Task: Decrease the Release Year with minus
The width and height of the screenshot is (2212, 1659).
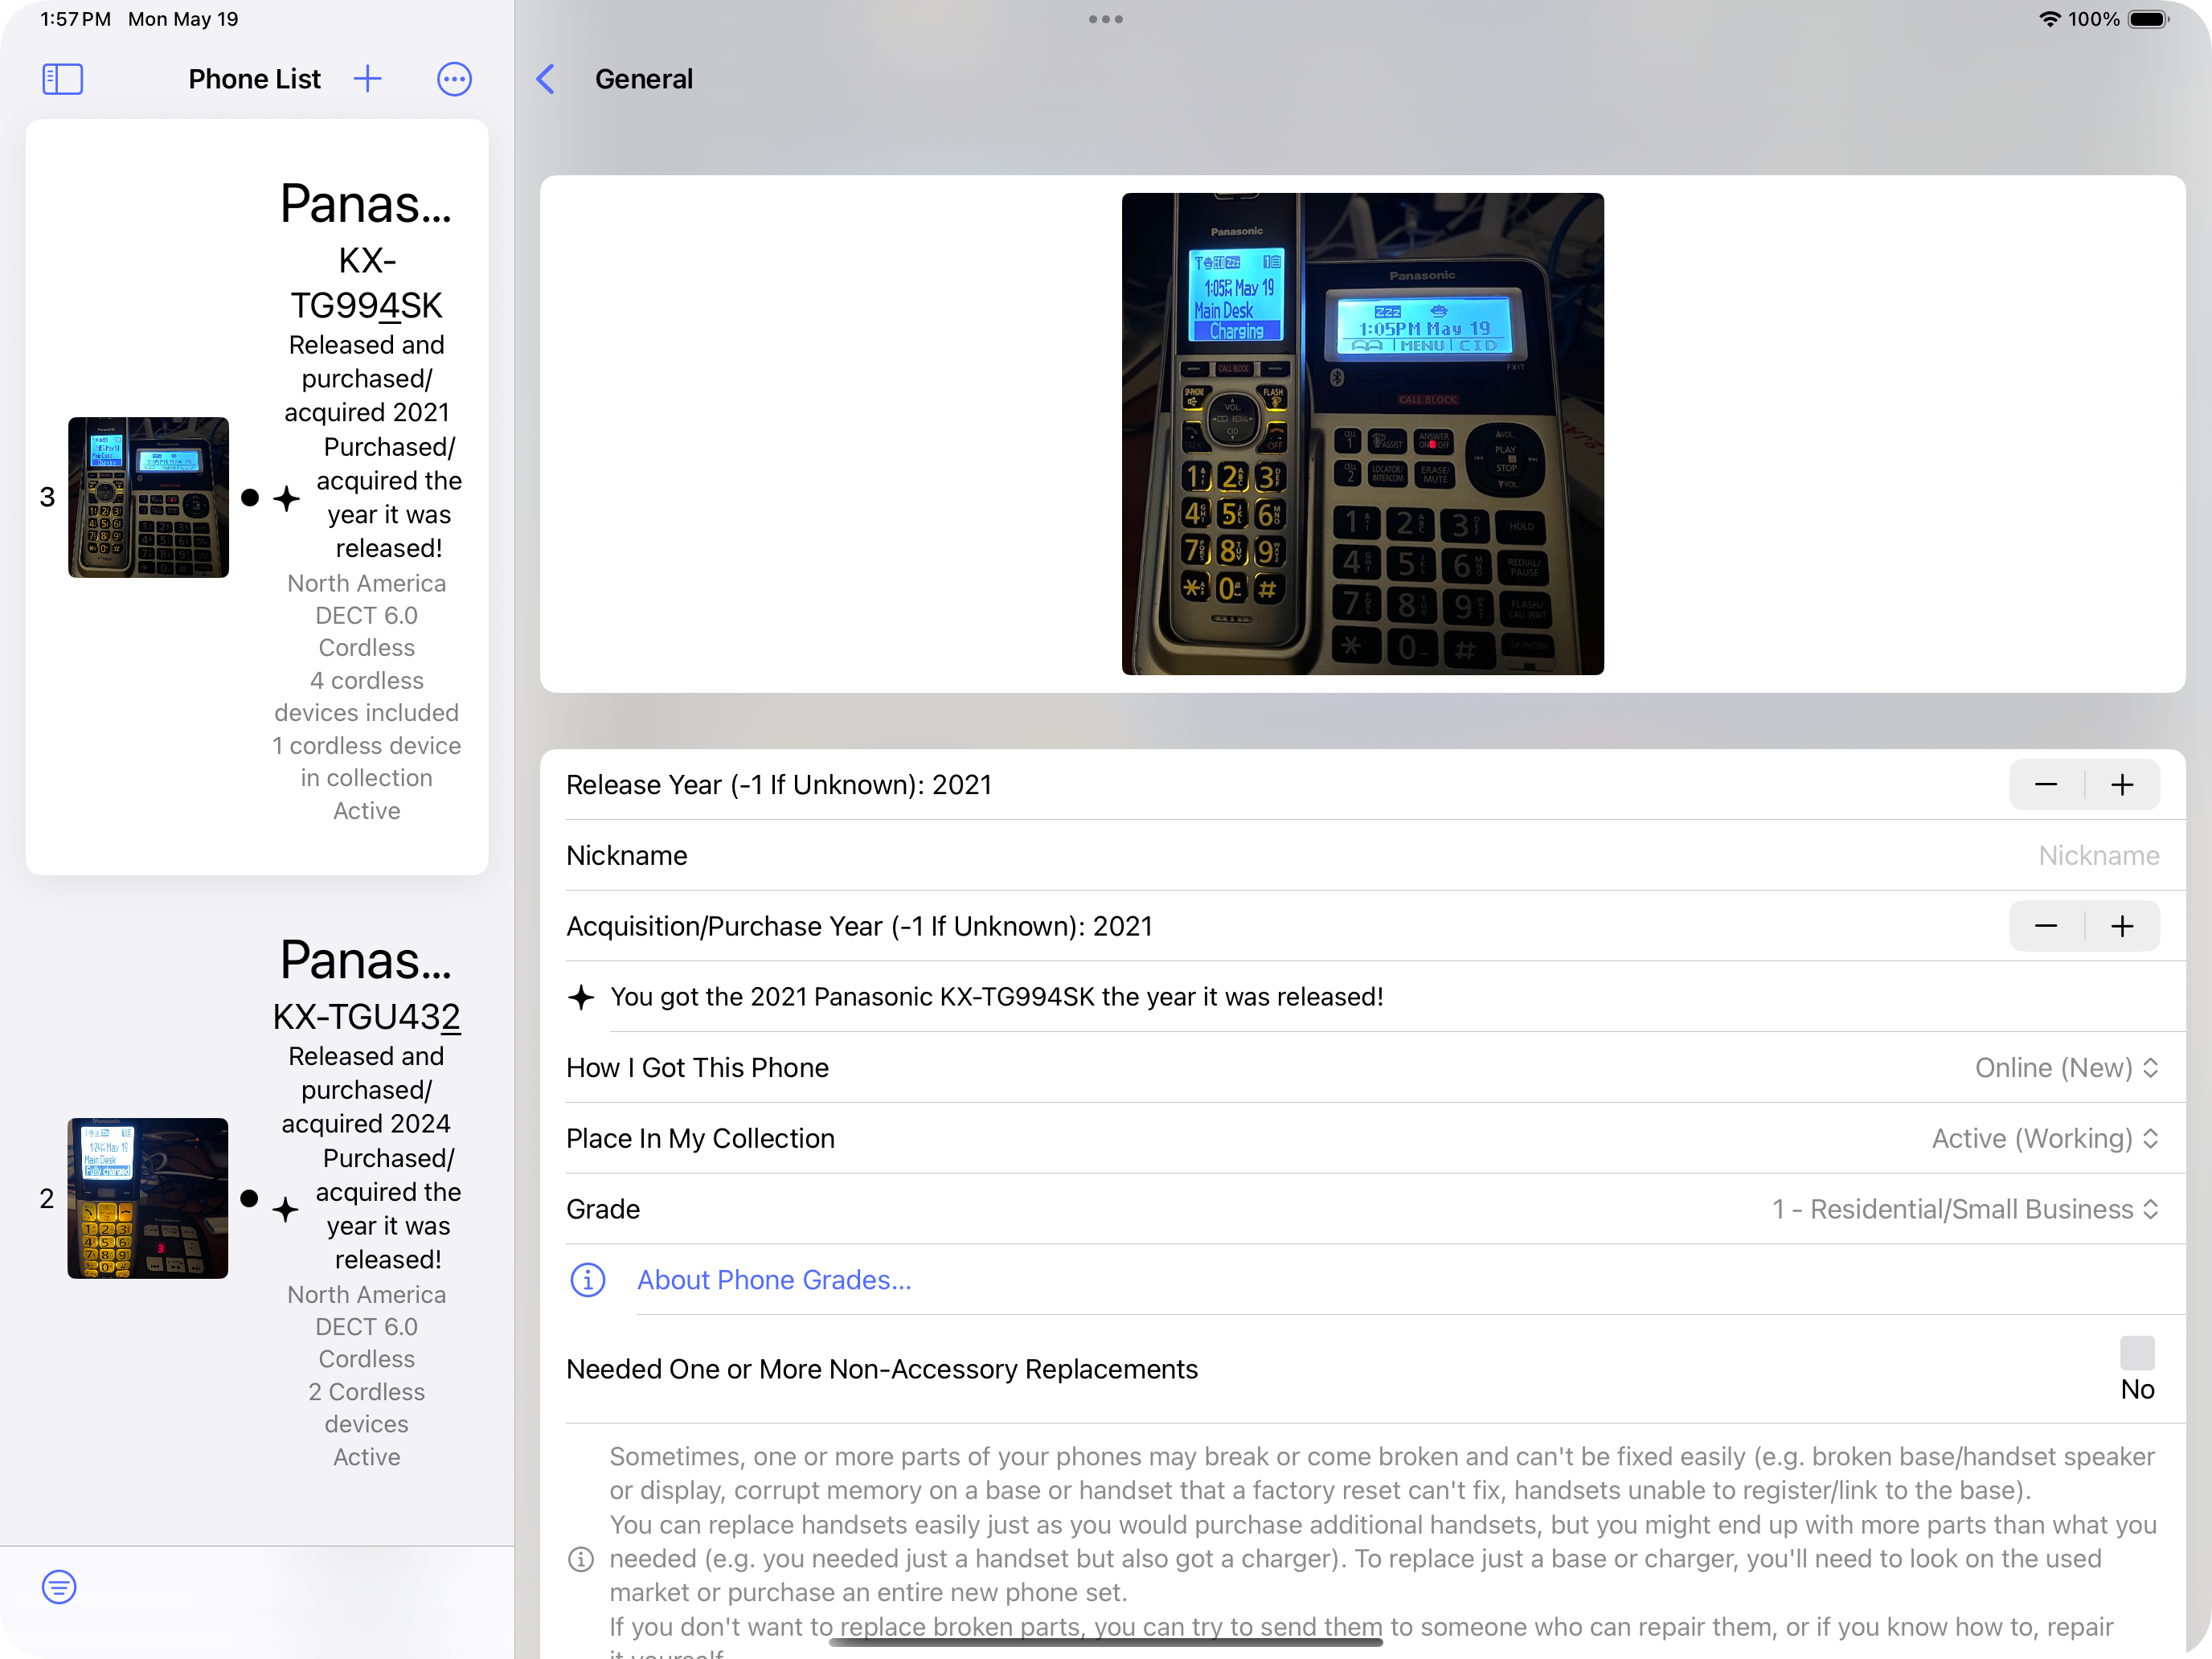Action: pos(2047,785)
